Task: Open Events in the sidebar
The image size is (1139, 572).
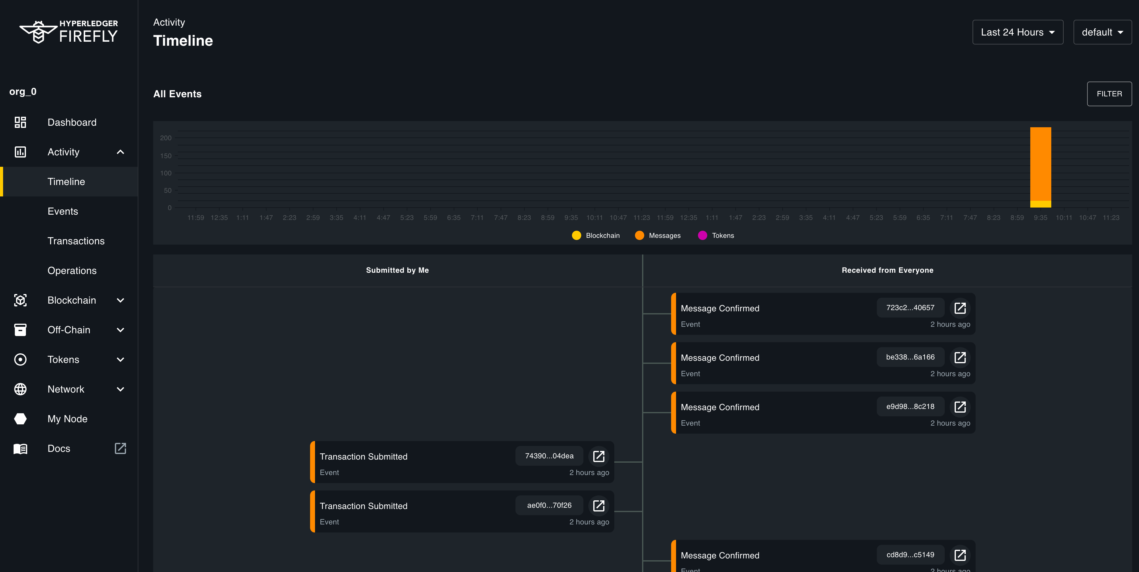Action: click(x=69, y=211)
